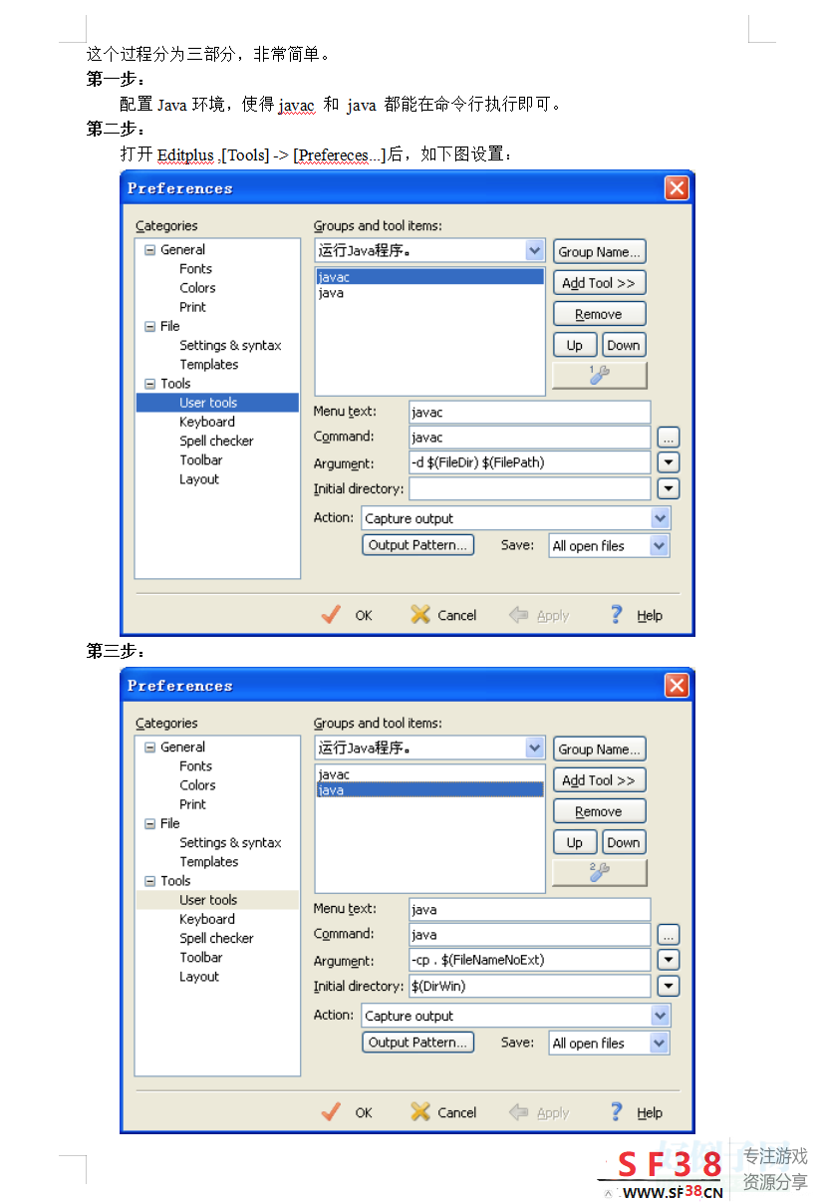Click empty Initial directory field in javac-selected dialog
This screenshot has height=1202, width=823.
[529, 488]
